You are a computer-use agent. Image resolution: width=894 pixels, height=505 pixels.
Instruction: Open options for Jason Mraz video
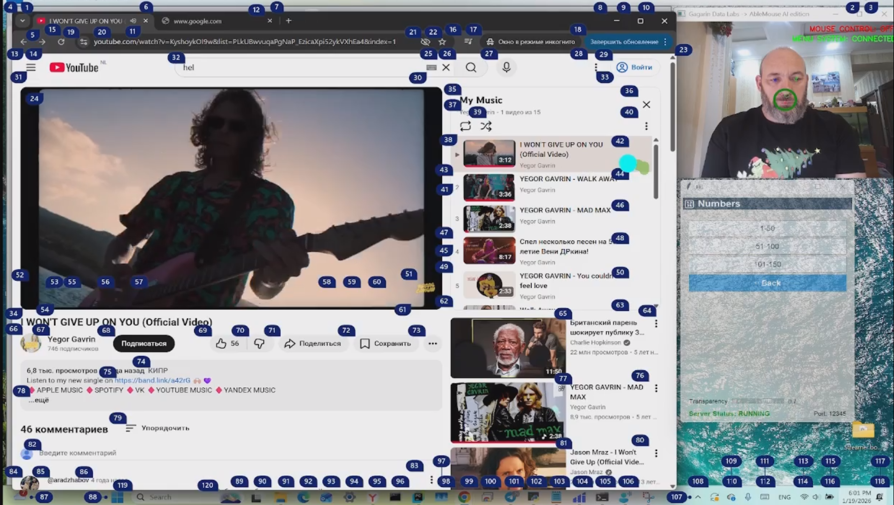point(656,453)
